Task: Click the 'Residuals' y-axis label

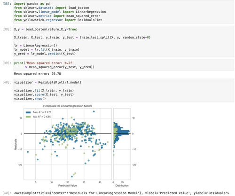Action: point(16,144)
